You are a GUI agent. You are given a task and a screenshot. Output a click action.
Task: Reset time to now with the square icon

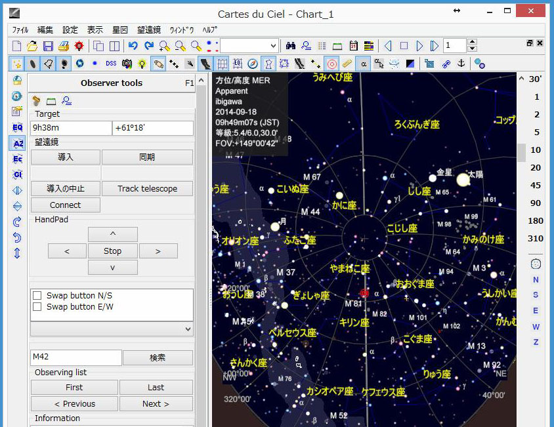coord(404,46)
